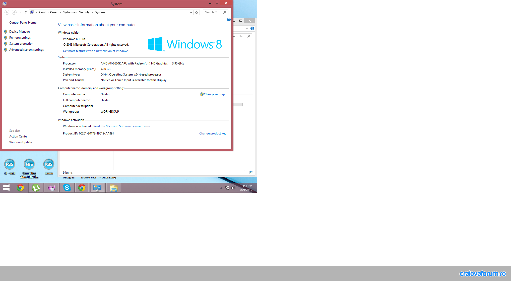Open help in background Explorer window
Image resolution: width=511 pixels, height=281 pixels.
point(252,29)
